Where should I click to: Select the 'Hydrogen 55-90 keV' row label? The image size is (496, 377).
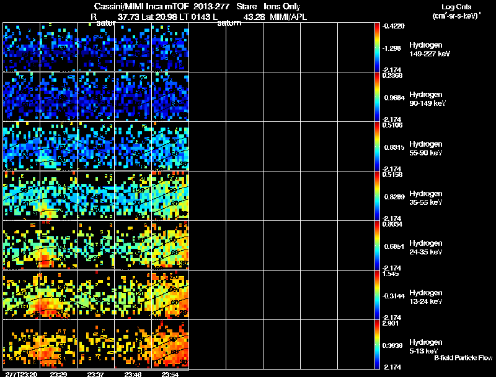pyautogui.click(x=426, y=149)
